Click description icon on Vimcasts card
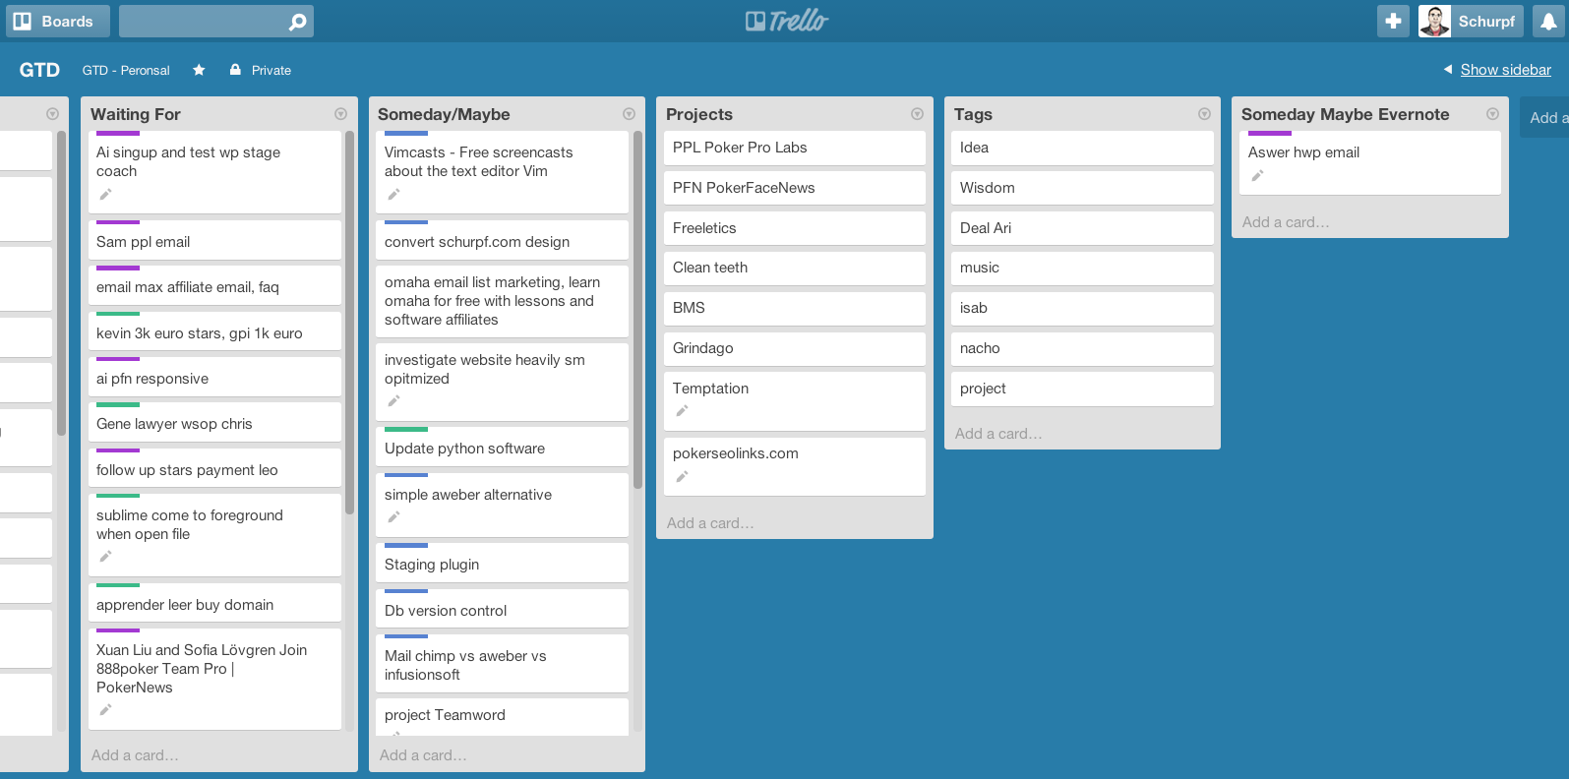1569x779 pixels. point(393,195)
